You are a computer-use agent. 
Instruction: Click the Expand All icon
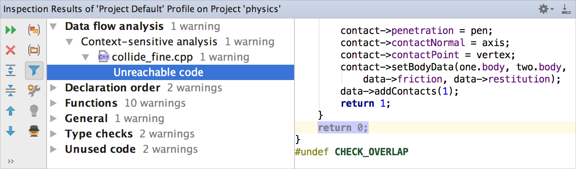(x=11, y=70)
